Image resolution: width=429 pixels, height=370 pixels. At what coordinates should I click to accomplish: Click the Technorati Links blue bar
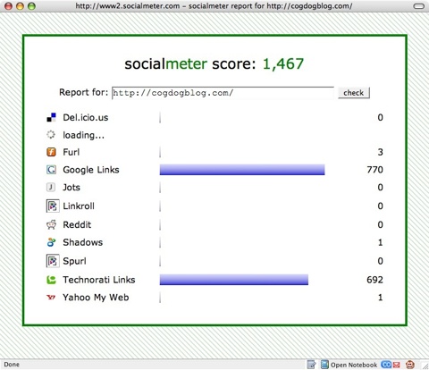234,280
